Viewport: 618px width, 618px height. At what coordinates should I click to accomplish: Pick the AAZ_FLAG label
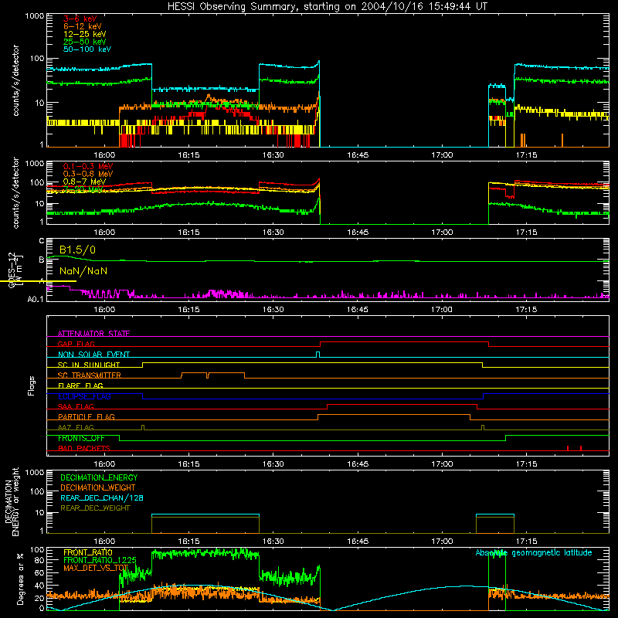[x=76, y=427]
